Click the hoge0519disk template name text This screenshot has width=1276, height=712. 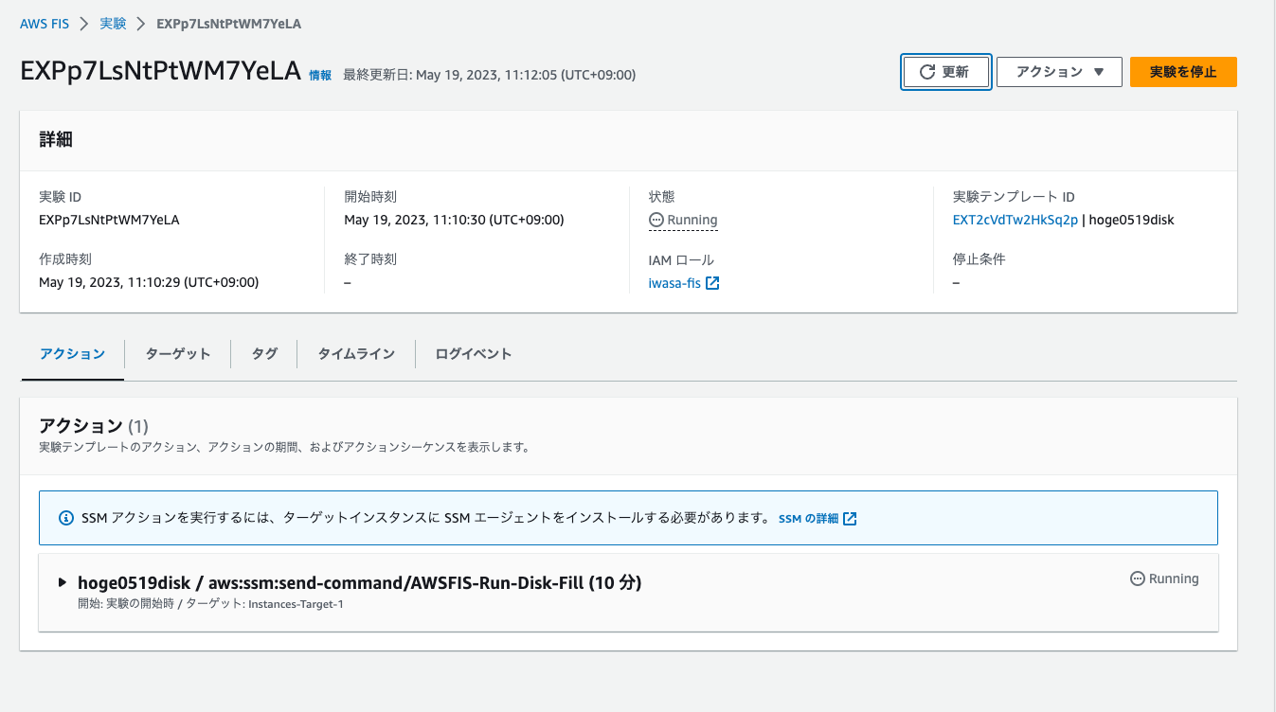coord(1131,220)
